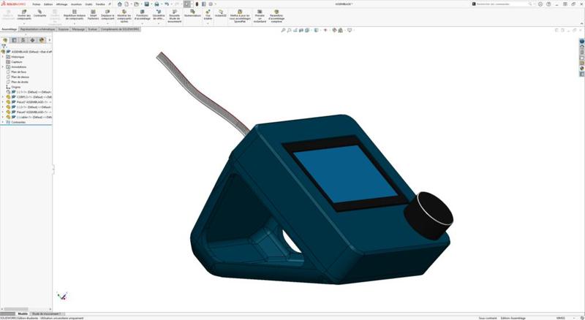
Task: Switch to the Esquisse tab
Action: click(x=64, y=28)
